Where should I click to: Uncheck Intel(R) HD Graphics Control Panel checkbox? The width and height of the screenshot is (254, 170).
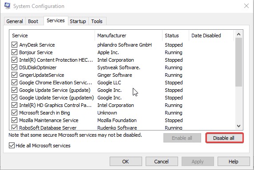point(14,105)
